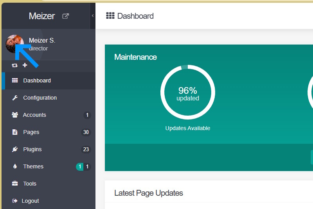Click the Plugins plug icon
The height and width of the screenshot is (209, 313).
15,149
